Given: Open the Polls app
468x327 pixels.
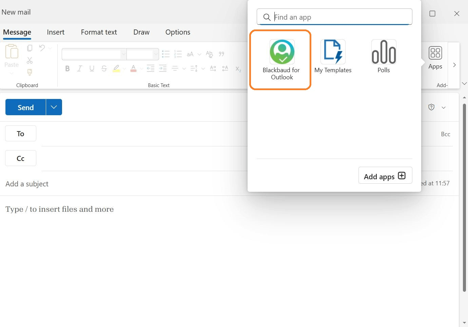Looking at the screenshot, I should coord(384,56).
